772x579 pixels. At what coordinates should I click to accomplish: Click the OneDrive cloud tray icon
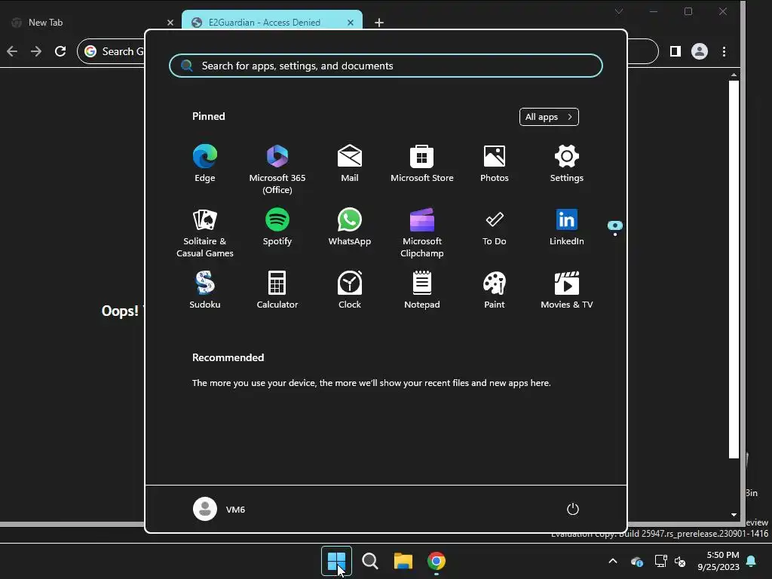637,561
